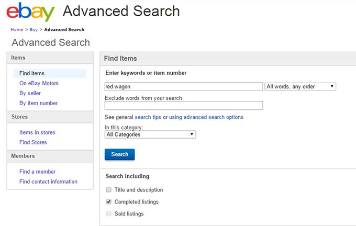
Task: Open Find contact information page
Action: tap(48, 182)
